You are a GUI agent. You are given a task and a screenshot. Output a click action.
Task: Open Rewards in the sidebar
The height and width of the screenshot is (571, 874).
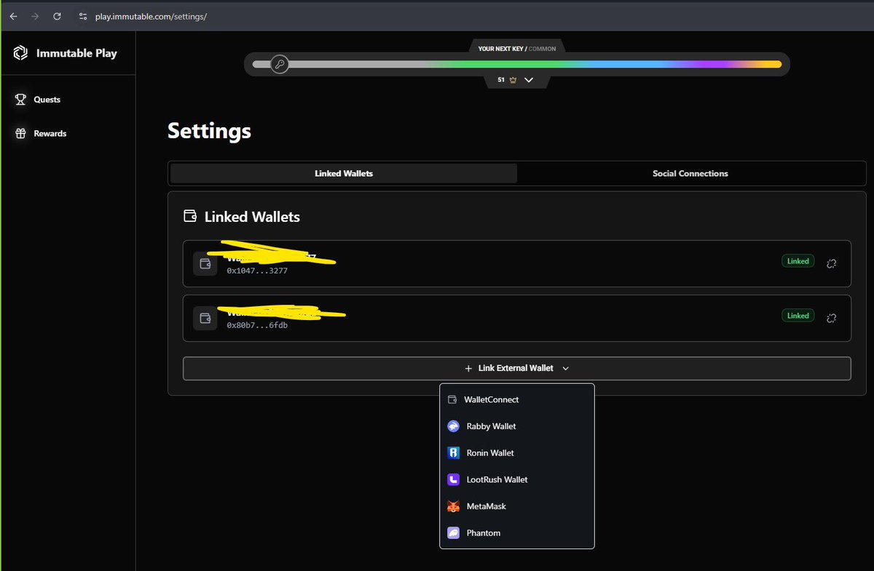(50, 134)
